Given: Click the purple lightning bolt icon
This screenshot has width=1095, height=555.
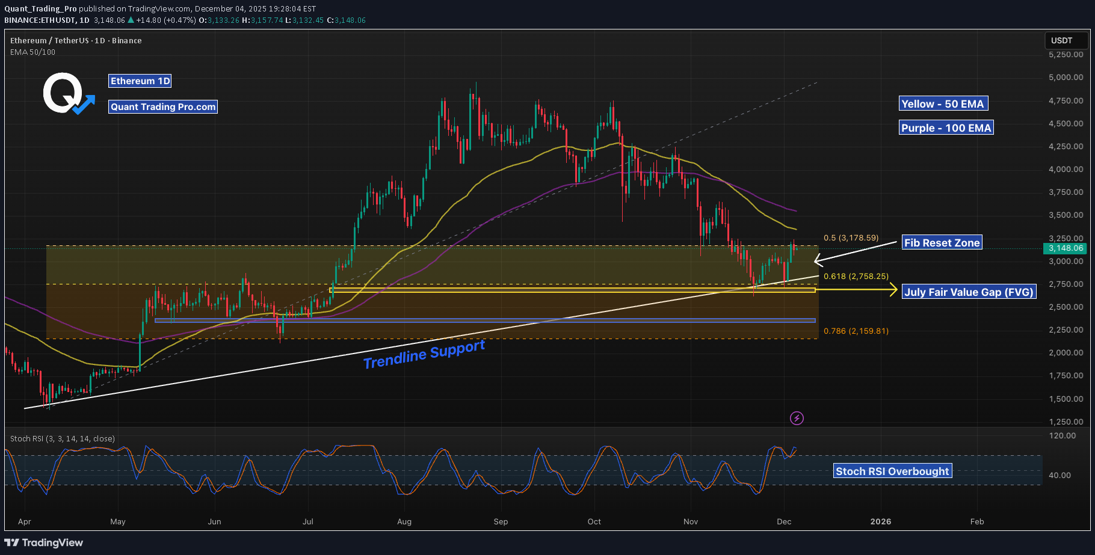Looking at the screenshot, I should 797,417.
